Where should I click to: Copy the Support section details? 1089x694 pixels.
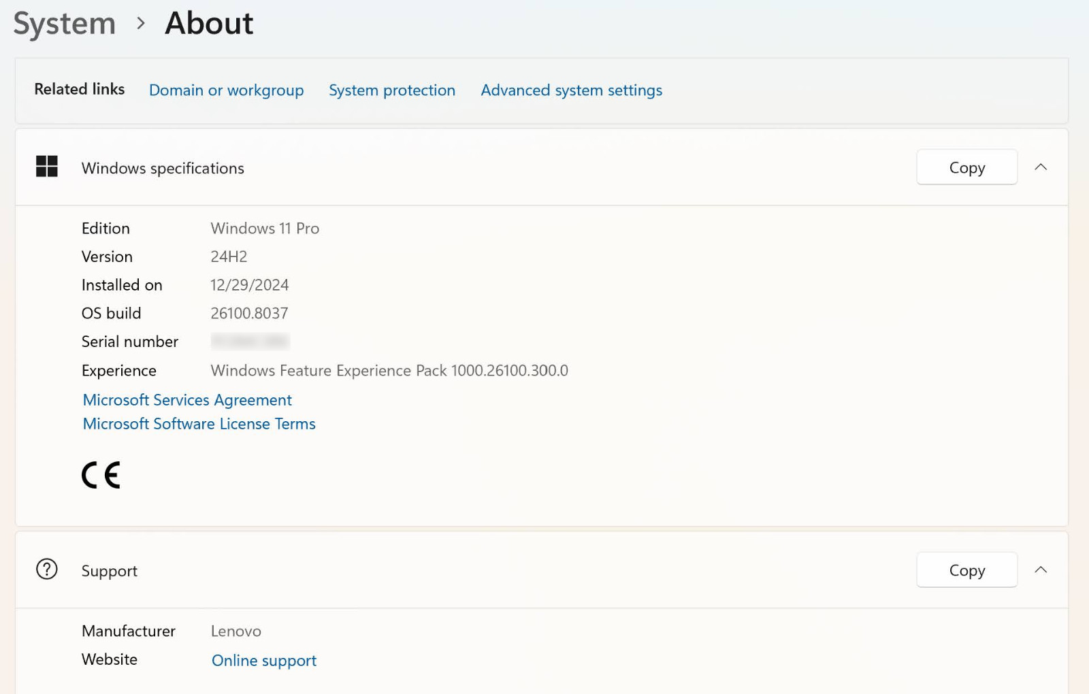(967, 570)
